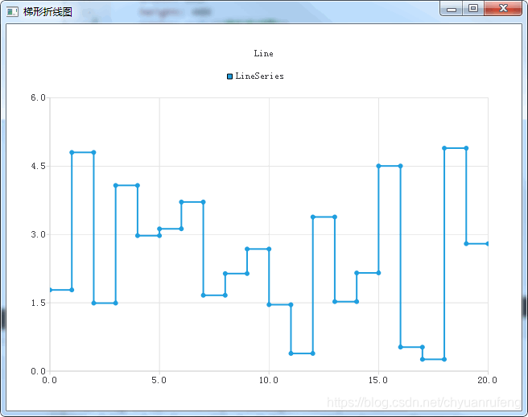Image resolution: width=528 pixels, height=417 pixels.
Task: Click x-axis label 15.0
Action: coord(377,380)
